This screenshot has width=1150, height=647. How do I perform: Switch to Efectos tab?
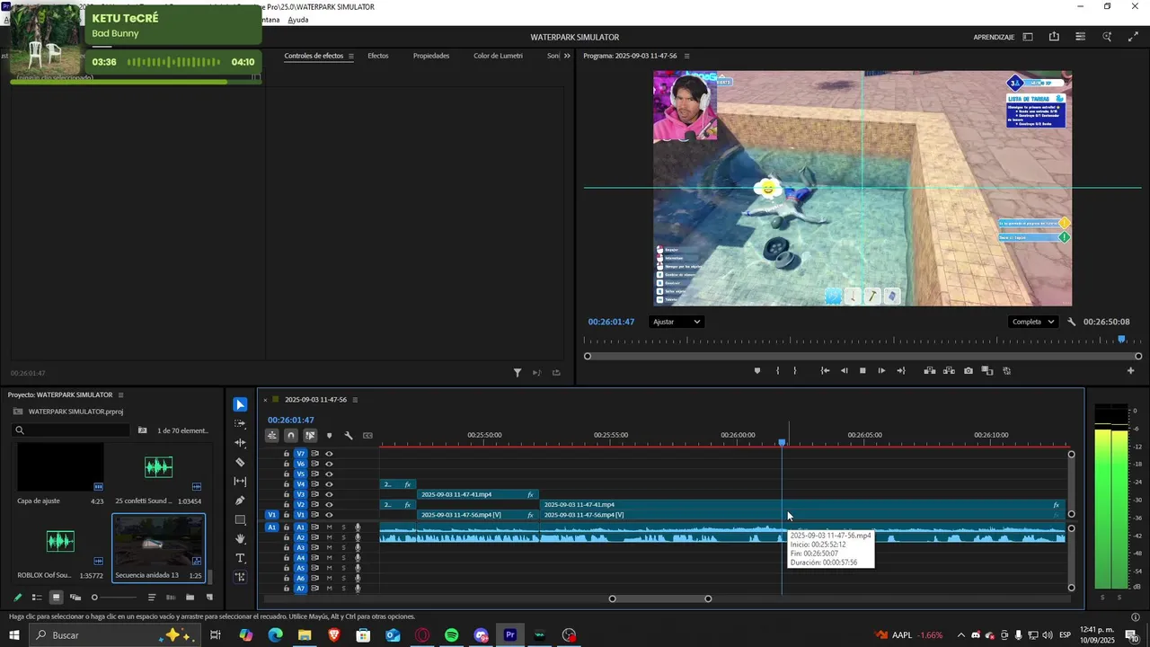tap(378, 56)
